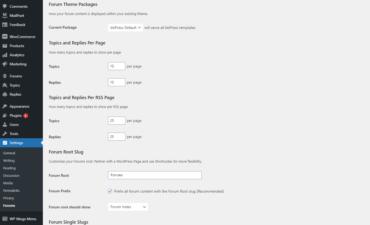The height and width of the screenshot is (225, 370).
Task: Click the Replies icon in sidebar
Action: tap(5, 94)
